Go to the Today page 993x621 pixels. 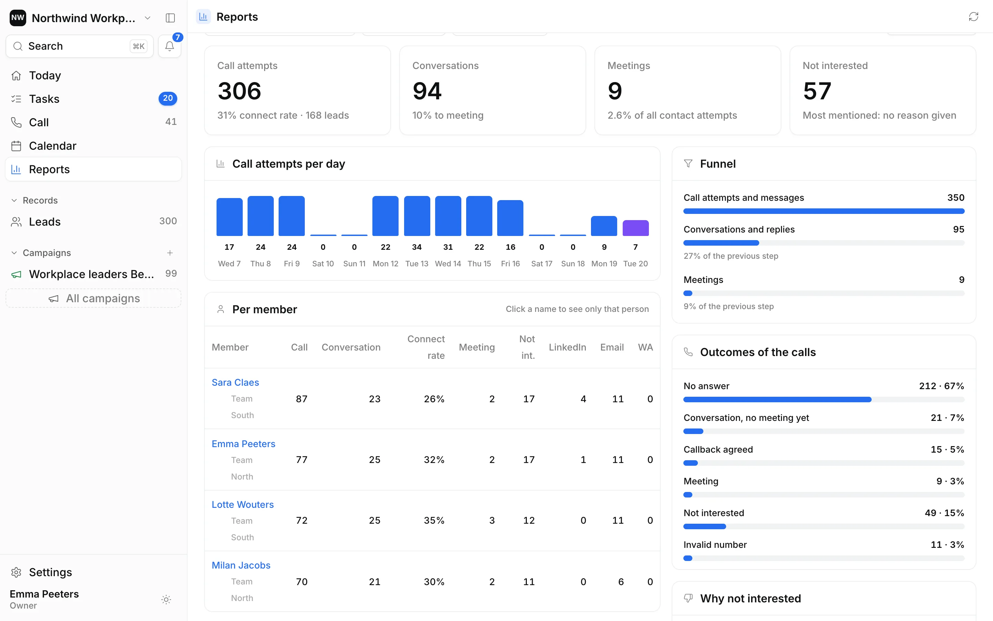coord(93,76)
